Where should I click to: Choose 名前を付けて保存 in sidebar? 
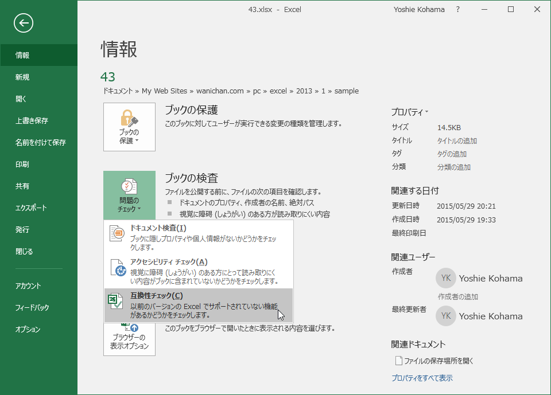(x=38, y=142)
